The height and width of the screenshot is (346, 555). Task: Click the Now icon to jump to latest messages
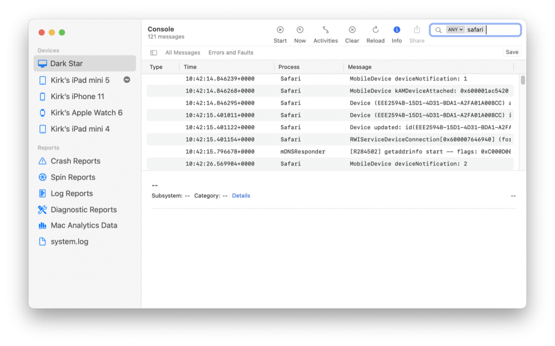[x=300, y=29]
